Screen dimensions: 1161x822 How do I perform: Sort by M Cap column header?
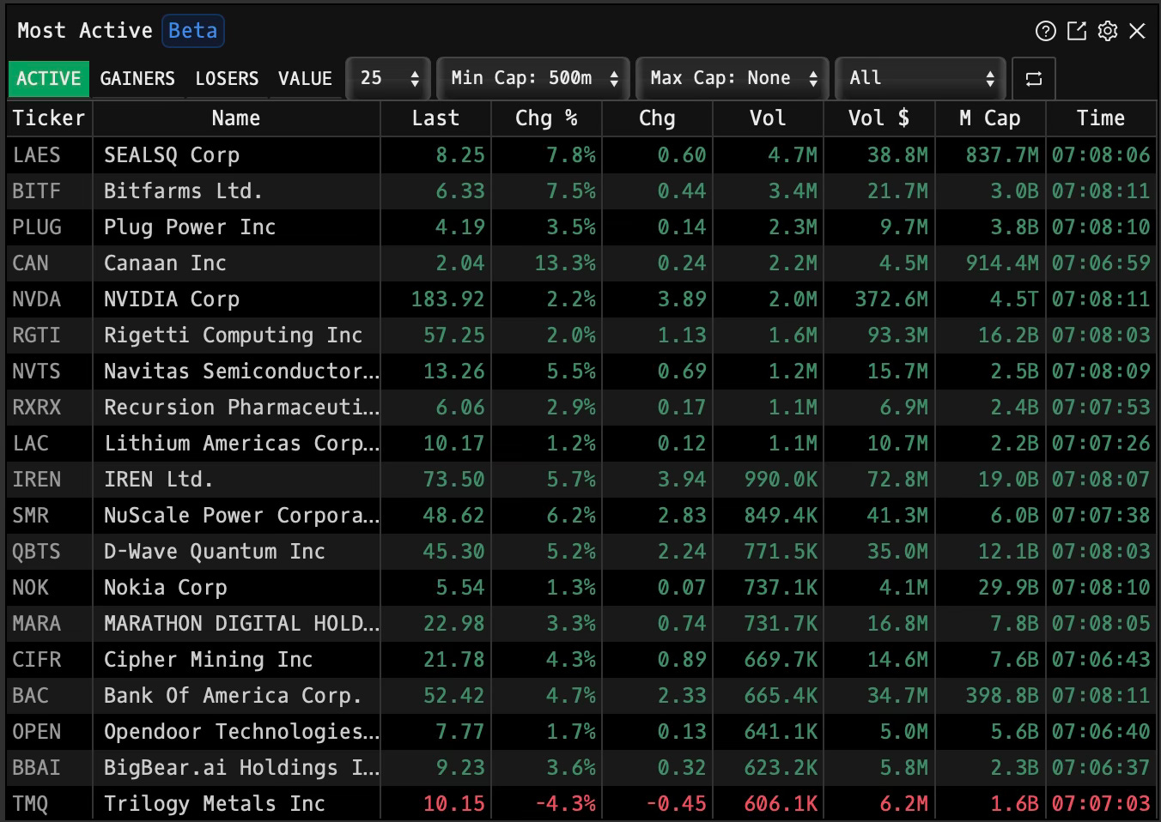[x=990, y=118]
